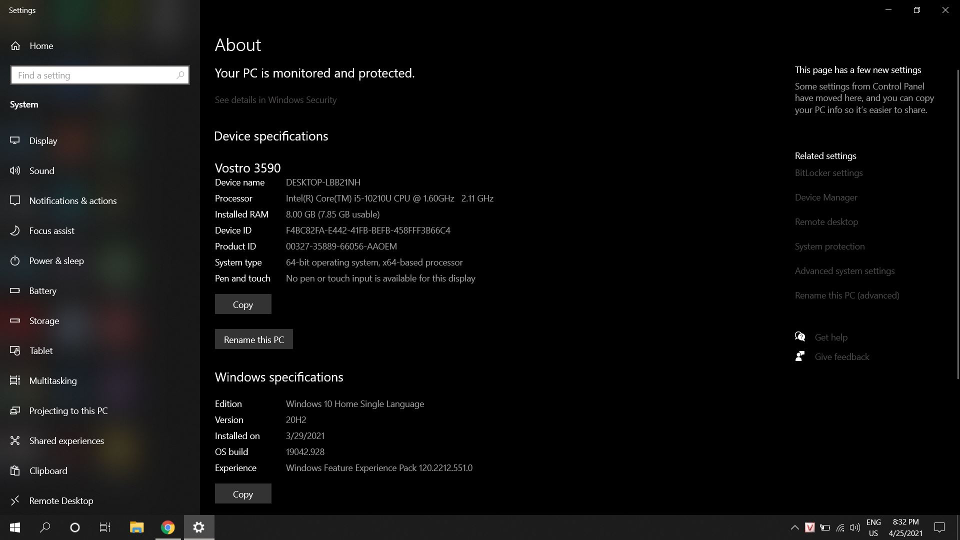This screenshot has height=540, width=960.
Task: Click Find a setting search field
Action: click(x=99, y=75)
